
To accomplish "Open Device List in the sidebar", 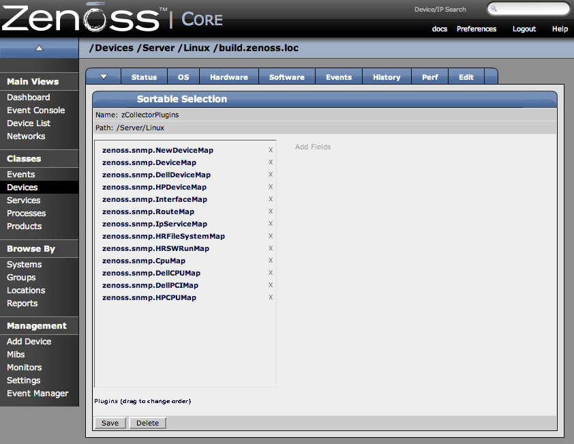I will tap(29, 123).
